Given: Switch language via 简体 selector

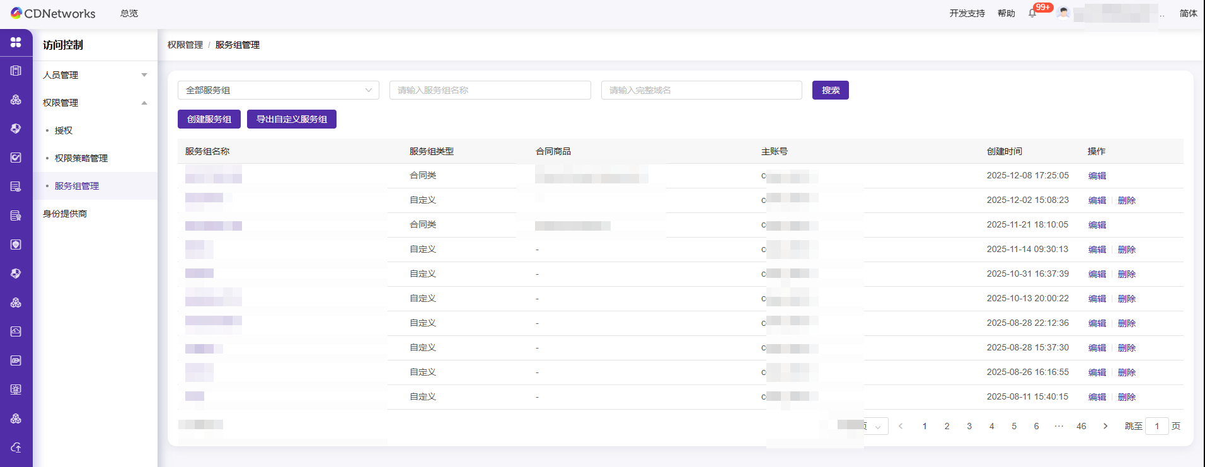Looking at the screenshot, I should click(x=1188, y=13).
